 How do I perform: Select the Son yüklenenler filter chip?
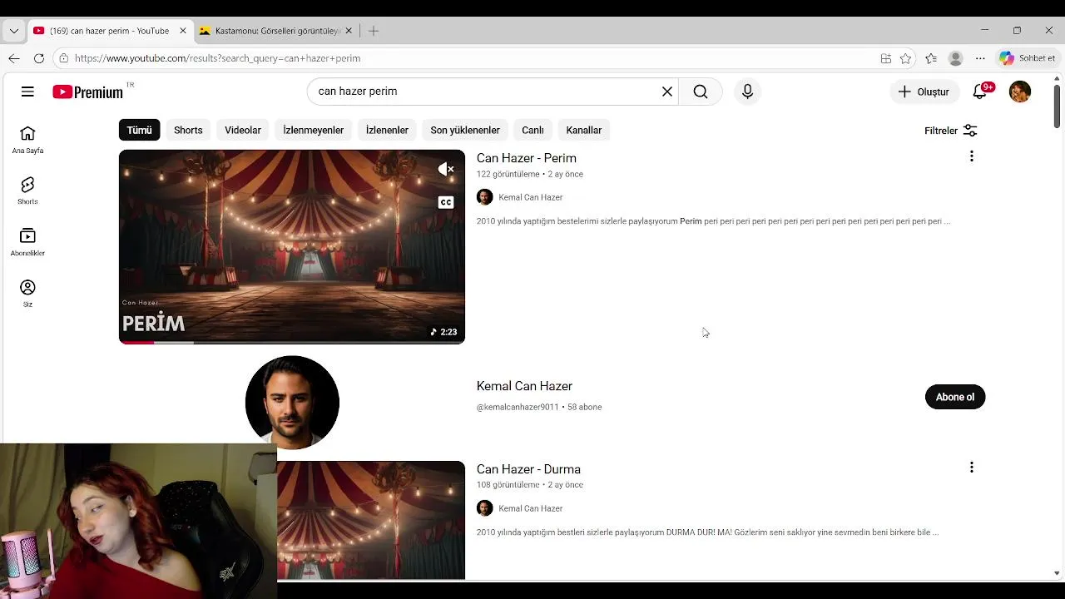[465, 130]
